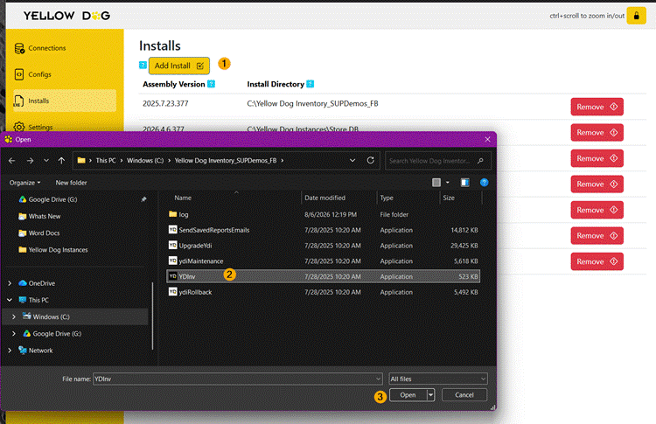Screen dimensions: 656x424
Task: Expand the Windows (C:) tree node
Action: (x=14, y=317)
